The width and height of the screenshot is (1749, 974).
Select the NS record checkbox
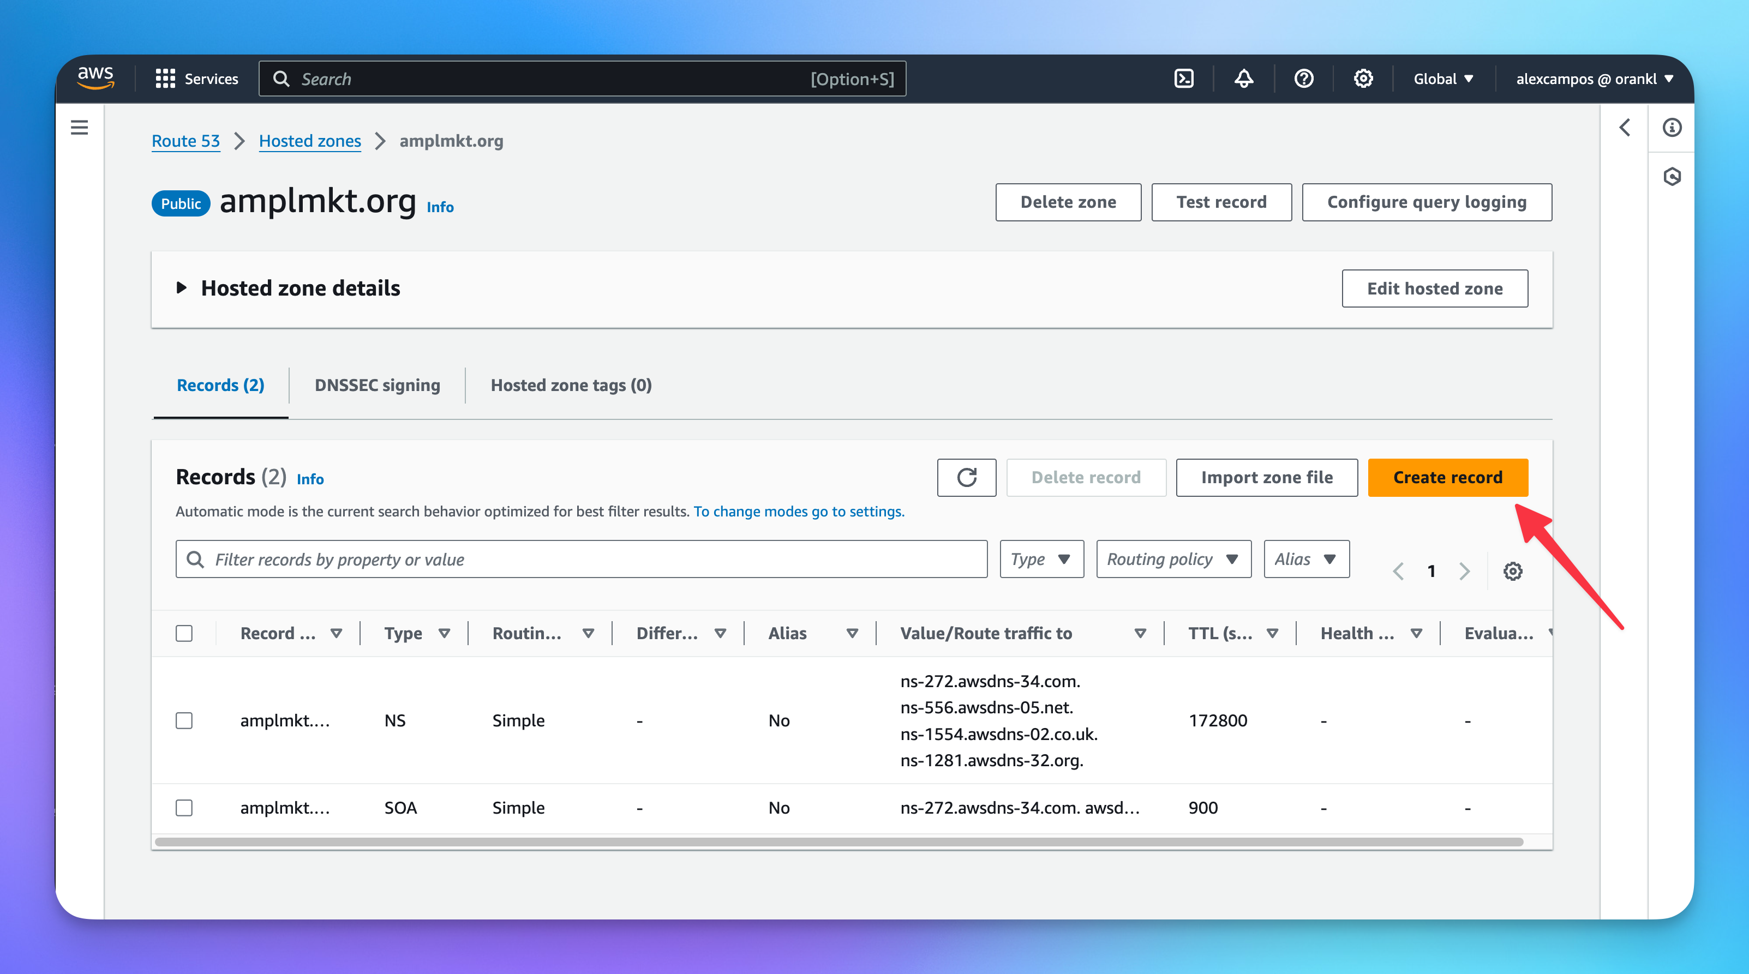(184, 720)
